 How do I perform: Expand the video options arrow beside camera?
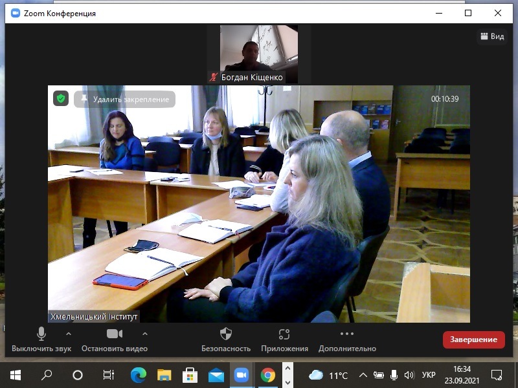tap(144, 334)
